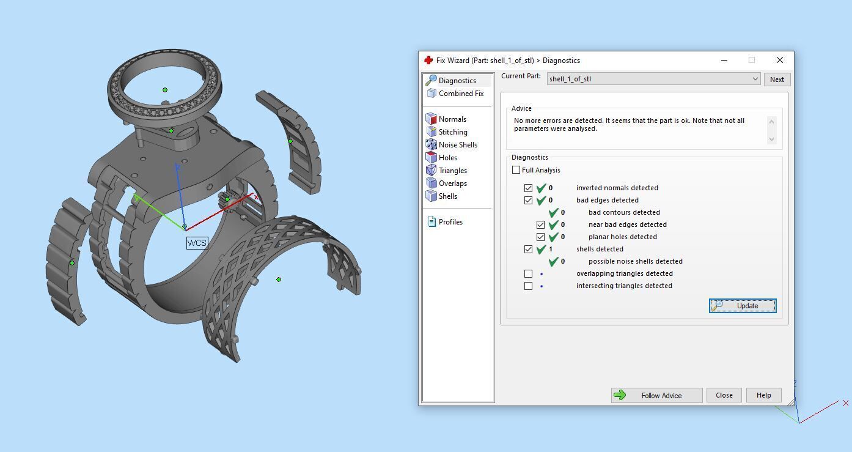Open the Current Part dropdown
Image resolution: width=852 pixels, height=452 pixels.
coord(653,79)
